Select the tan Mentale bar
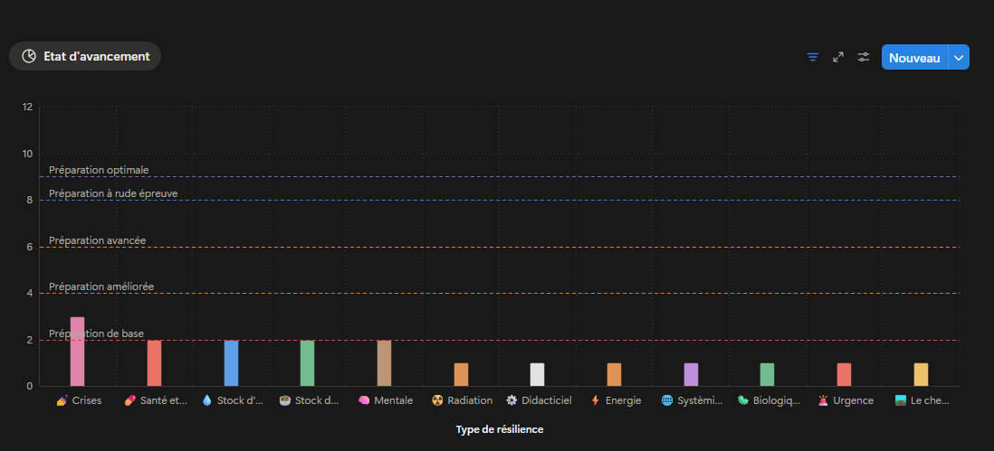 (x=384, y=363)
